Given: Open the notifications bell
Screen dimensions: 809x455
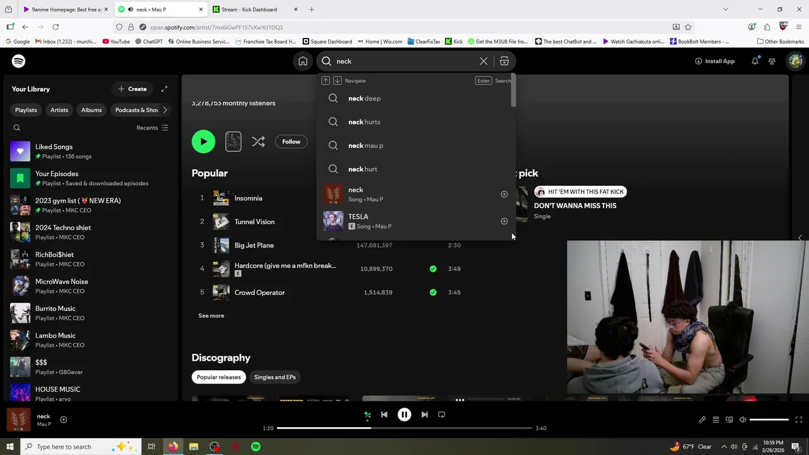Looking at the screenshot, I should pos(755,61).
